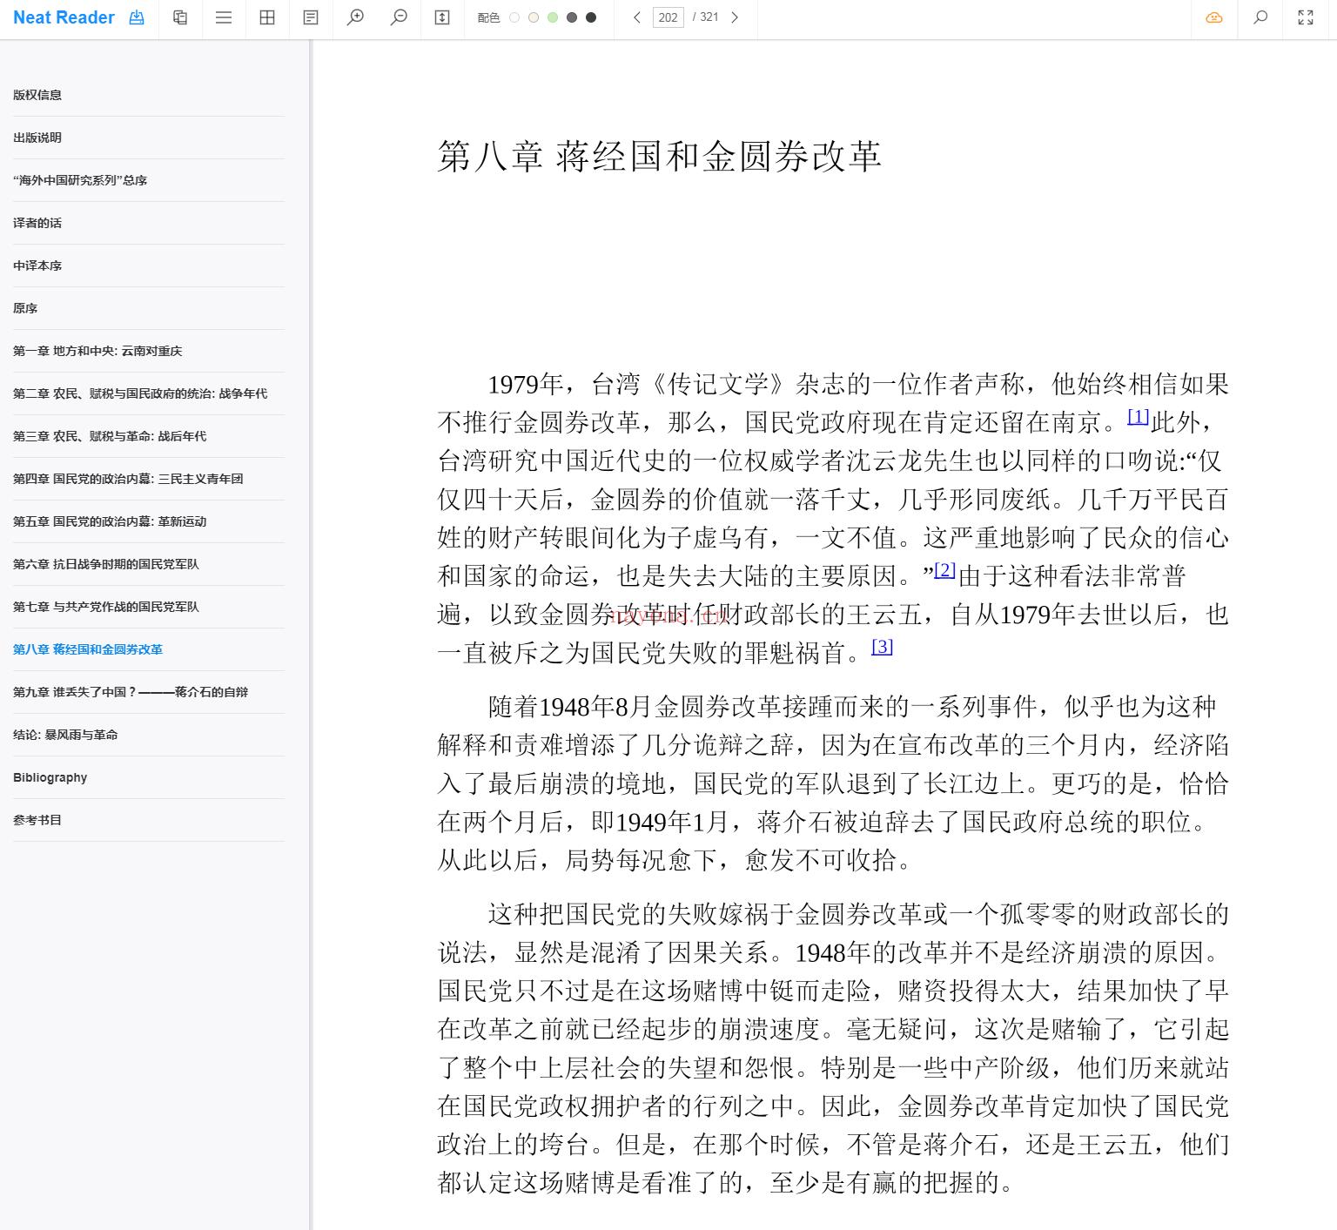Follow footnote link [3]
The height and width of the screenshot is (1230, 1337).
click(882, 647)
